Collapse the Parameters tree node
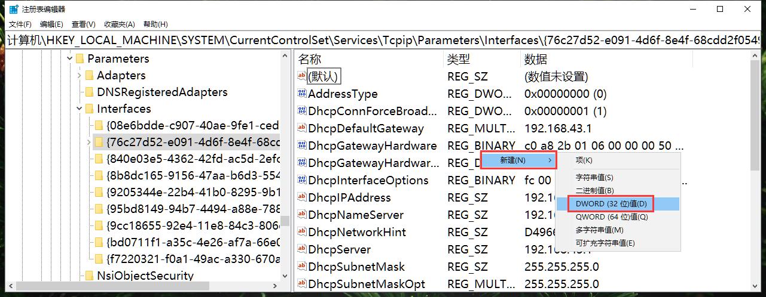The width and height of the screenshot is (766, 297). click(70, 58)
